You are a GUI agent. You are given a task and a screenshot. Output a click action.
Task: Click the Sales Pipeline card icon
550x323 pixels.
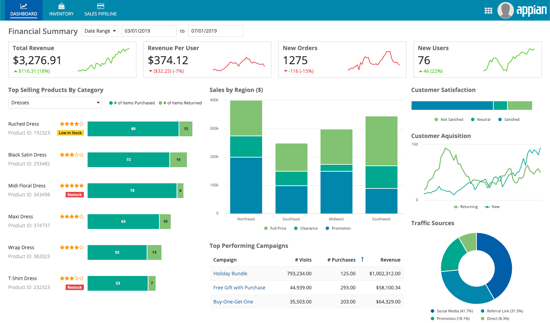click(101, 6)
